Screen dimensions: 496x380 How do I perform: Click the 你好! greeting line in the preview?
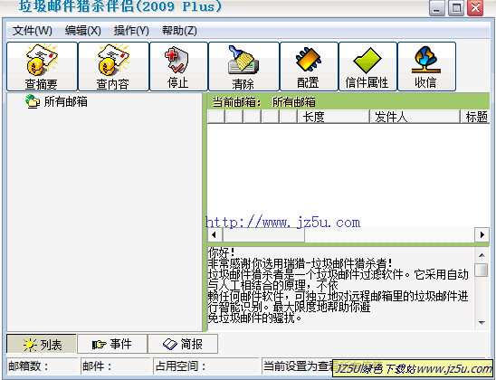pyautogui.click(x=221, y=252)
